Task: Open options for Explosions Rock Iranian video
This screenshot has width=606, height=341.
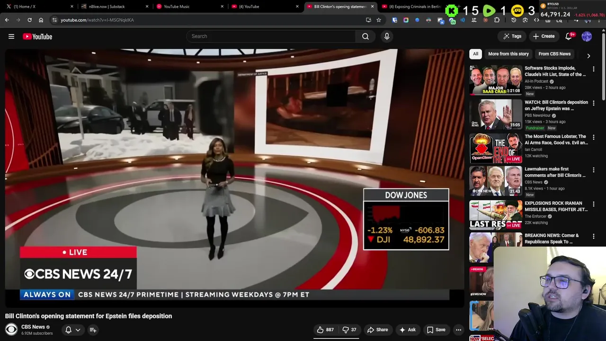Action: (x=594, y=204)
